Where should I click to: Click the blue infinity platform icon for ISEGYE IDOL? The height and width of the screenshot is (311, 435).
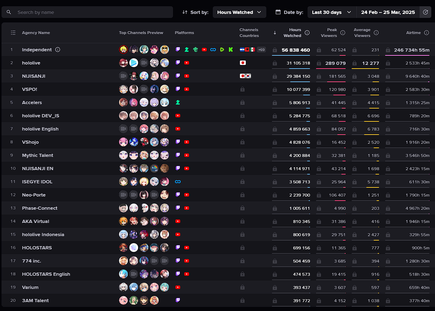(178, 182)
